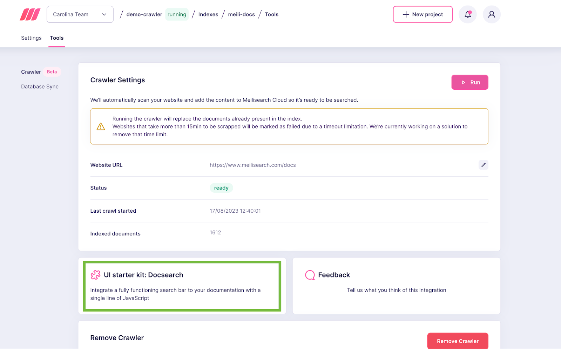This screenshot has width=561, height=349.
Task: Go to Indexes breadcrumb
Action: [x=208, y=14]
